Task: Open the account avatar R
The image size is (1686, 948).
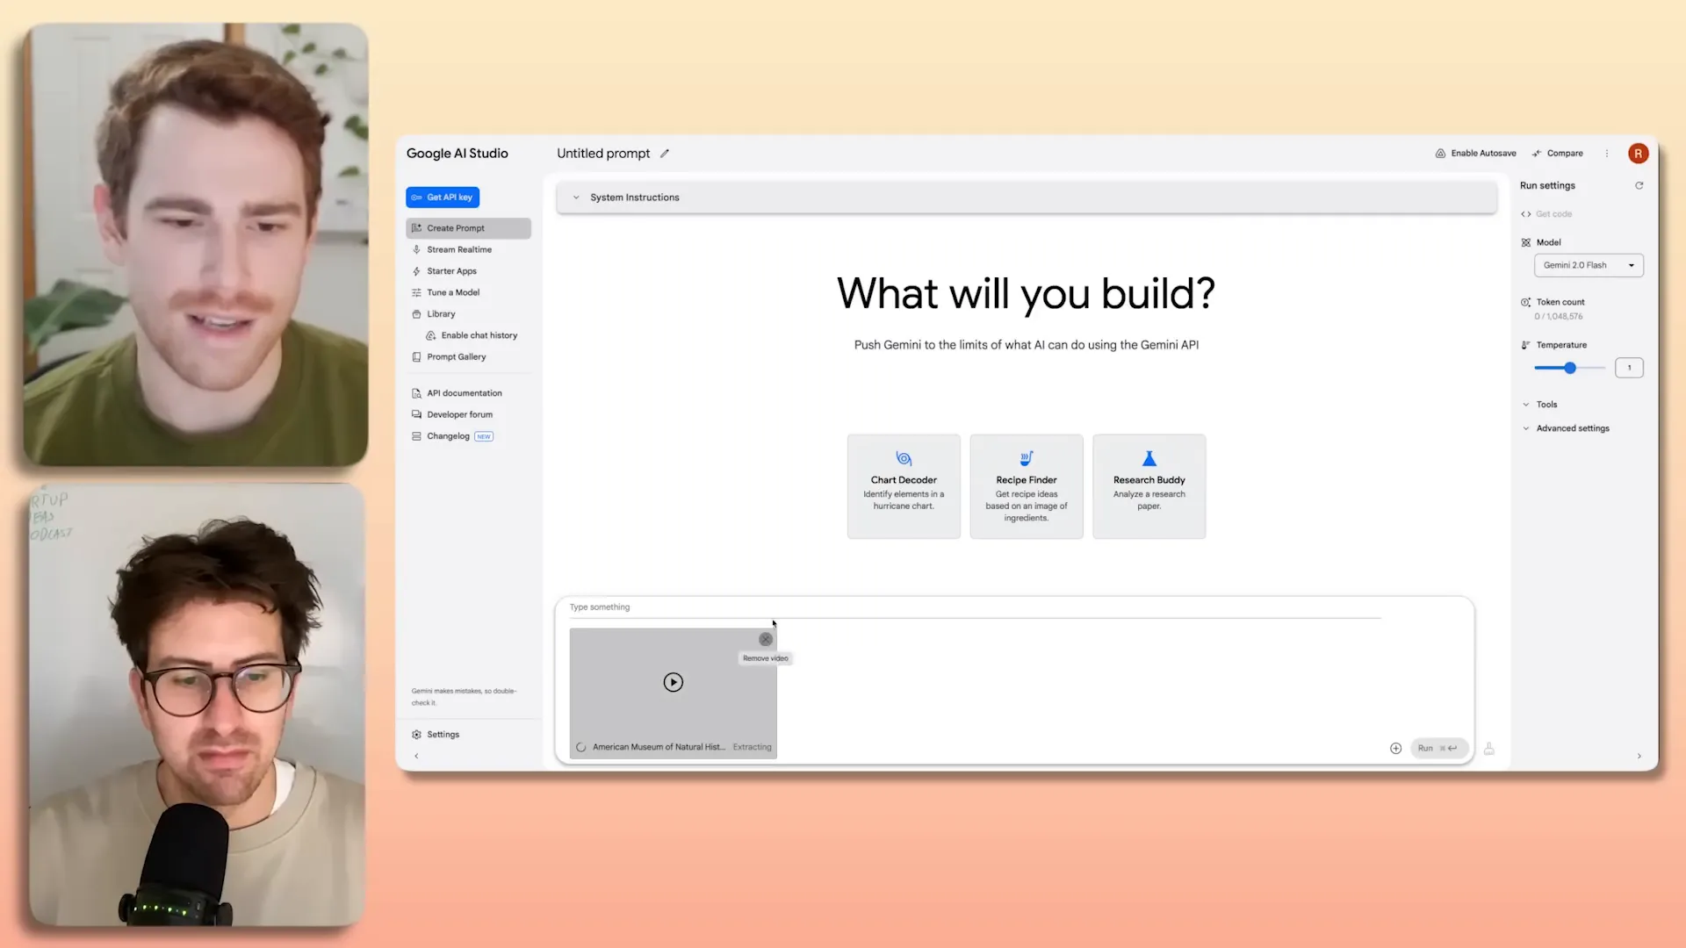Action: tap(1638, 154)
